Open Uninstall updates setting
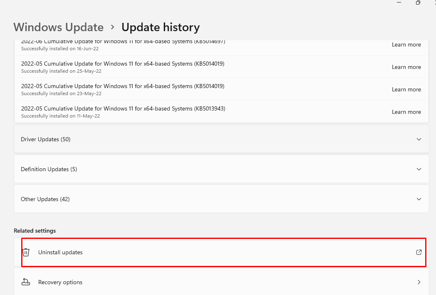Screen dimensions: 436x295 click(x=222, y=252)
